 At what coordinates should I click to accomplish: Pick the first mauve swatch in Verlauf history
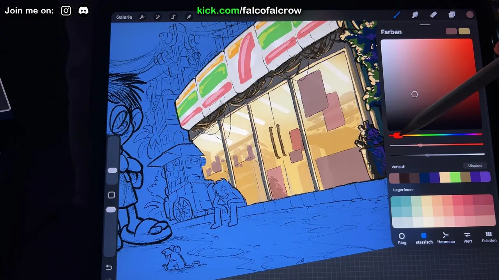point(394,178)
